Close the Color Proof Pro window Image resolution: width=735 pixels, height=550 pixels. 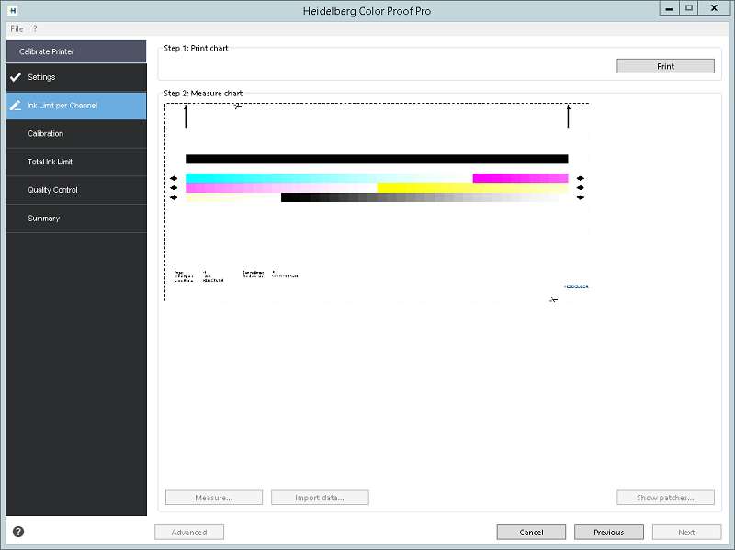coord(714,8)
